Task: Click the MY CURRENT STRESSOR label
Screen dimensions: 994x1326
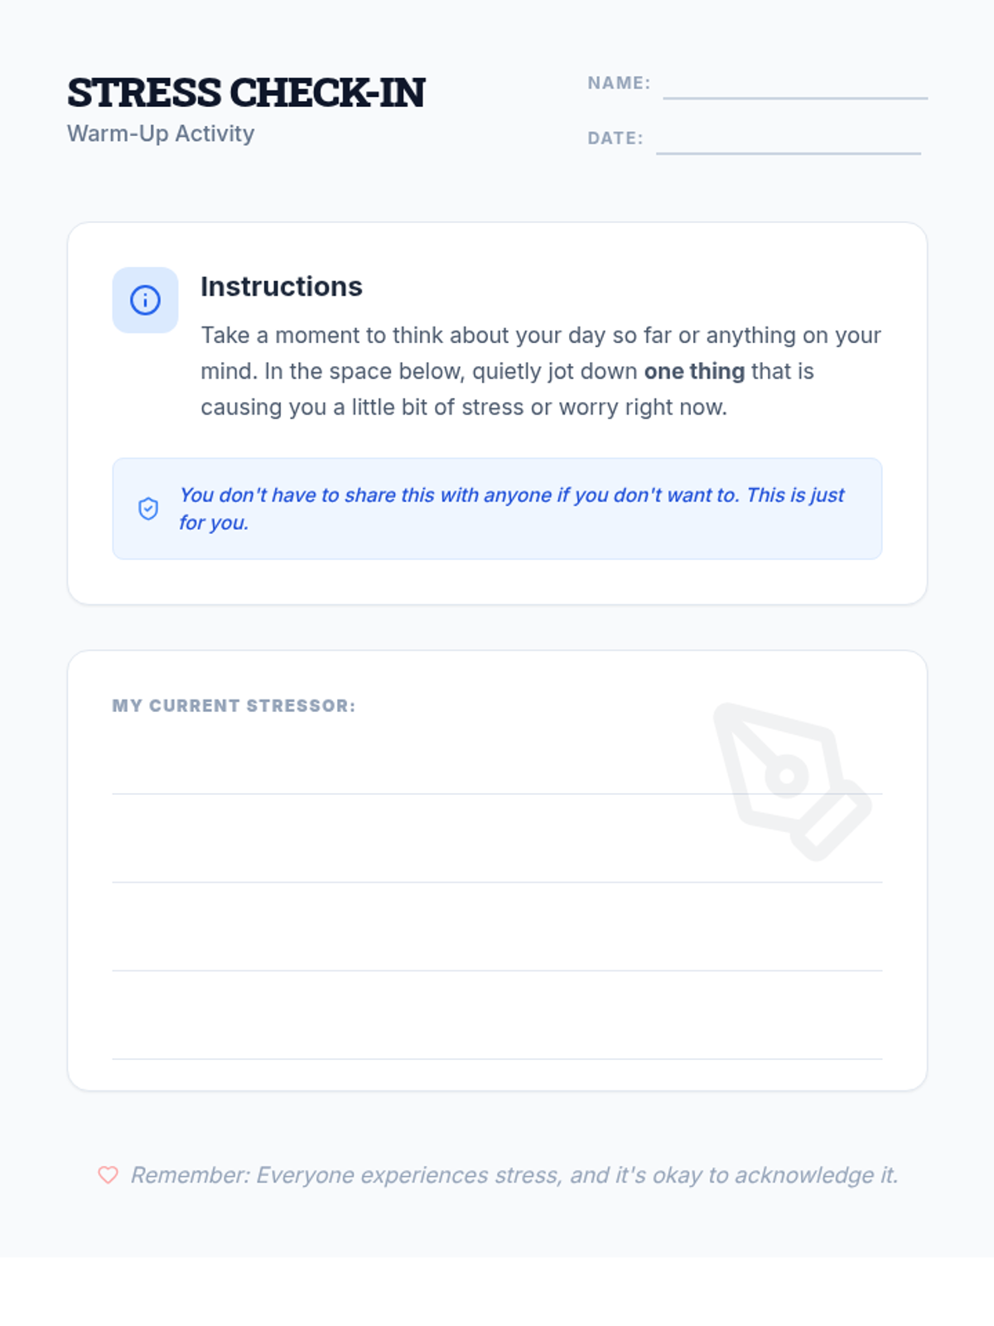Action: pos(234,706)
